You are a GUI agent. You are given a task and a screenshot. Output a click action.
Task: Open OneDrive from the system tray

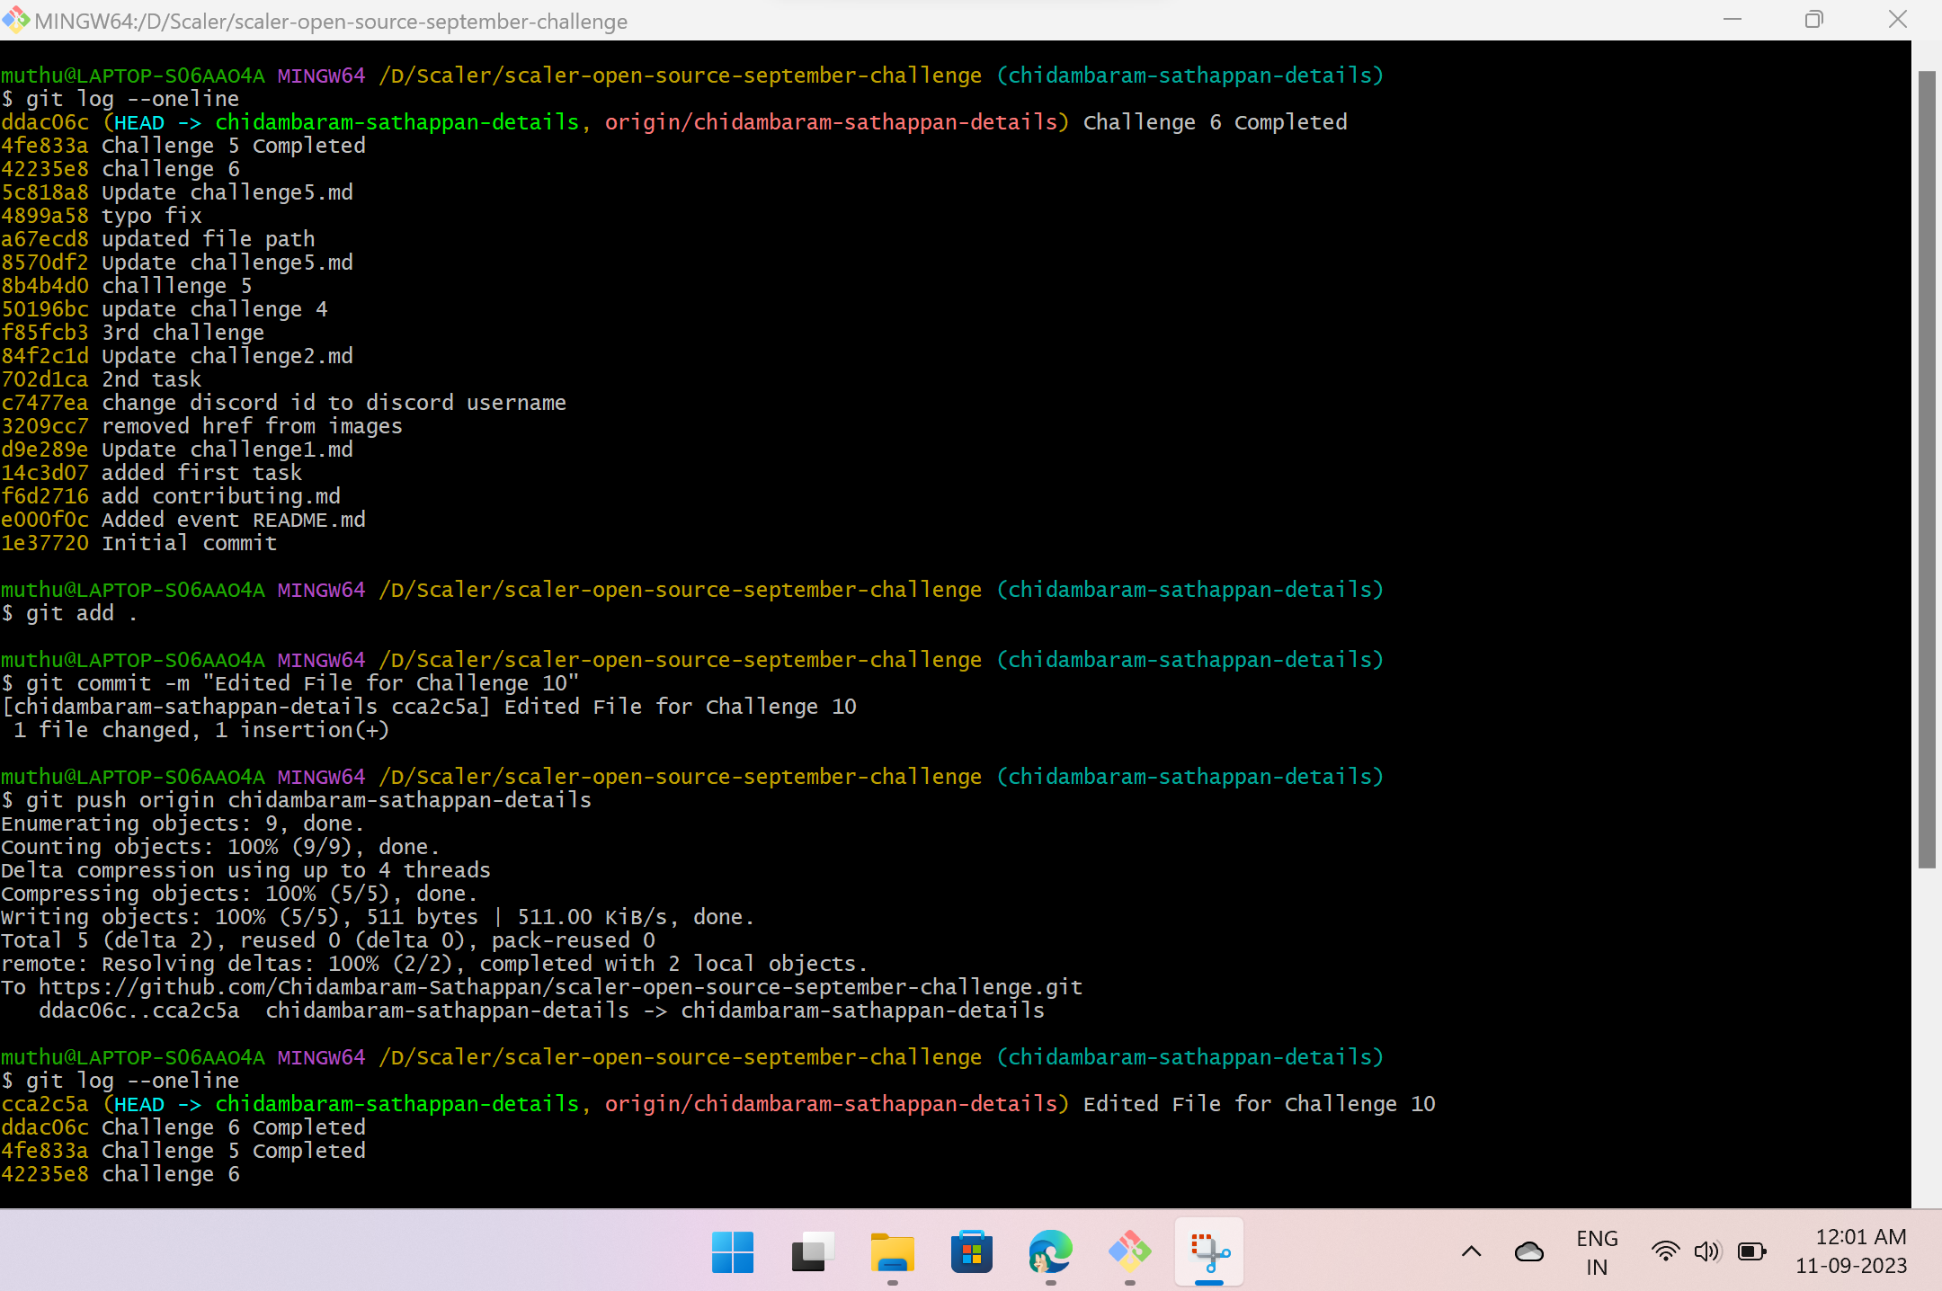(x=1529, y=1251)
